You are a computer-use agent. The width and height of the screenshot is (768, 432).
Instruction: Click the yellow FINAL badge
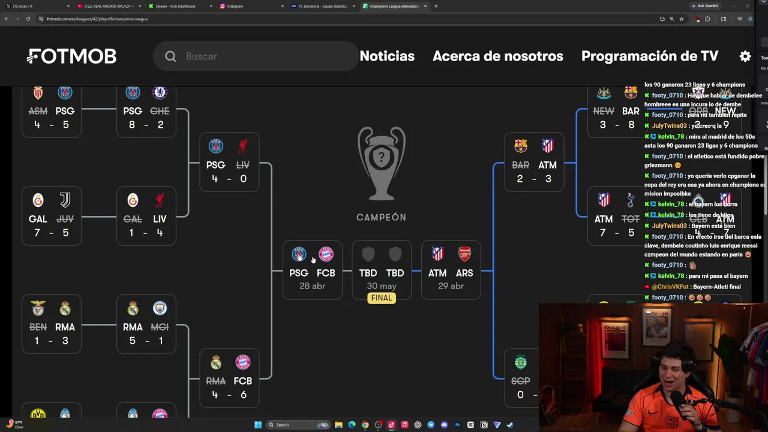(x=382, y=298)
